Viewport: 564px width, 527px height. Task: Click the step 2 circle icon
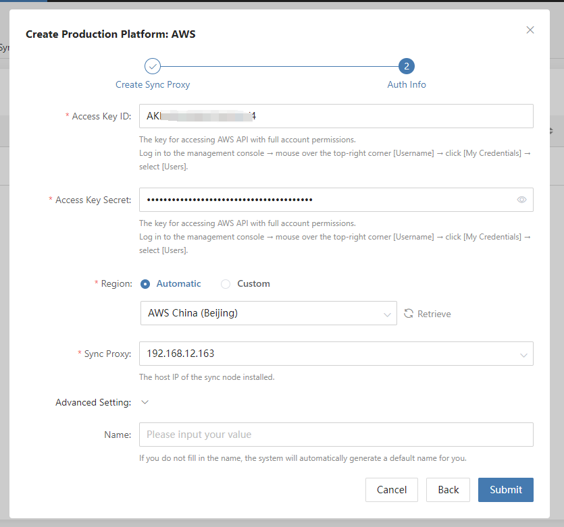click(407, 66)
